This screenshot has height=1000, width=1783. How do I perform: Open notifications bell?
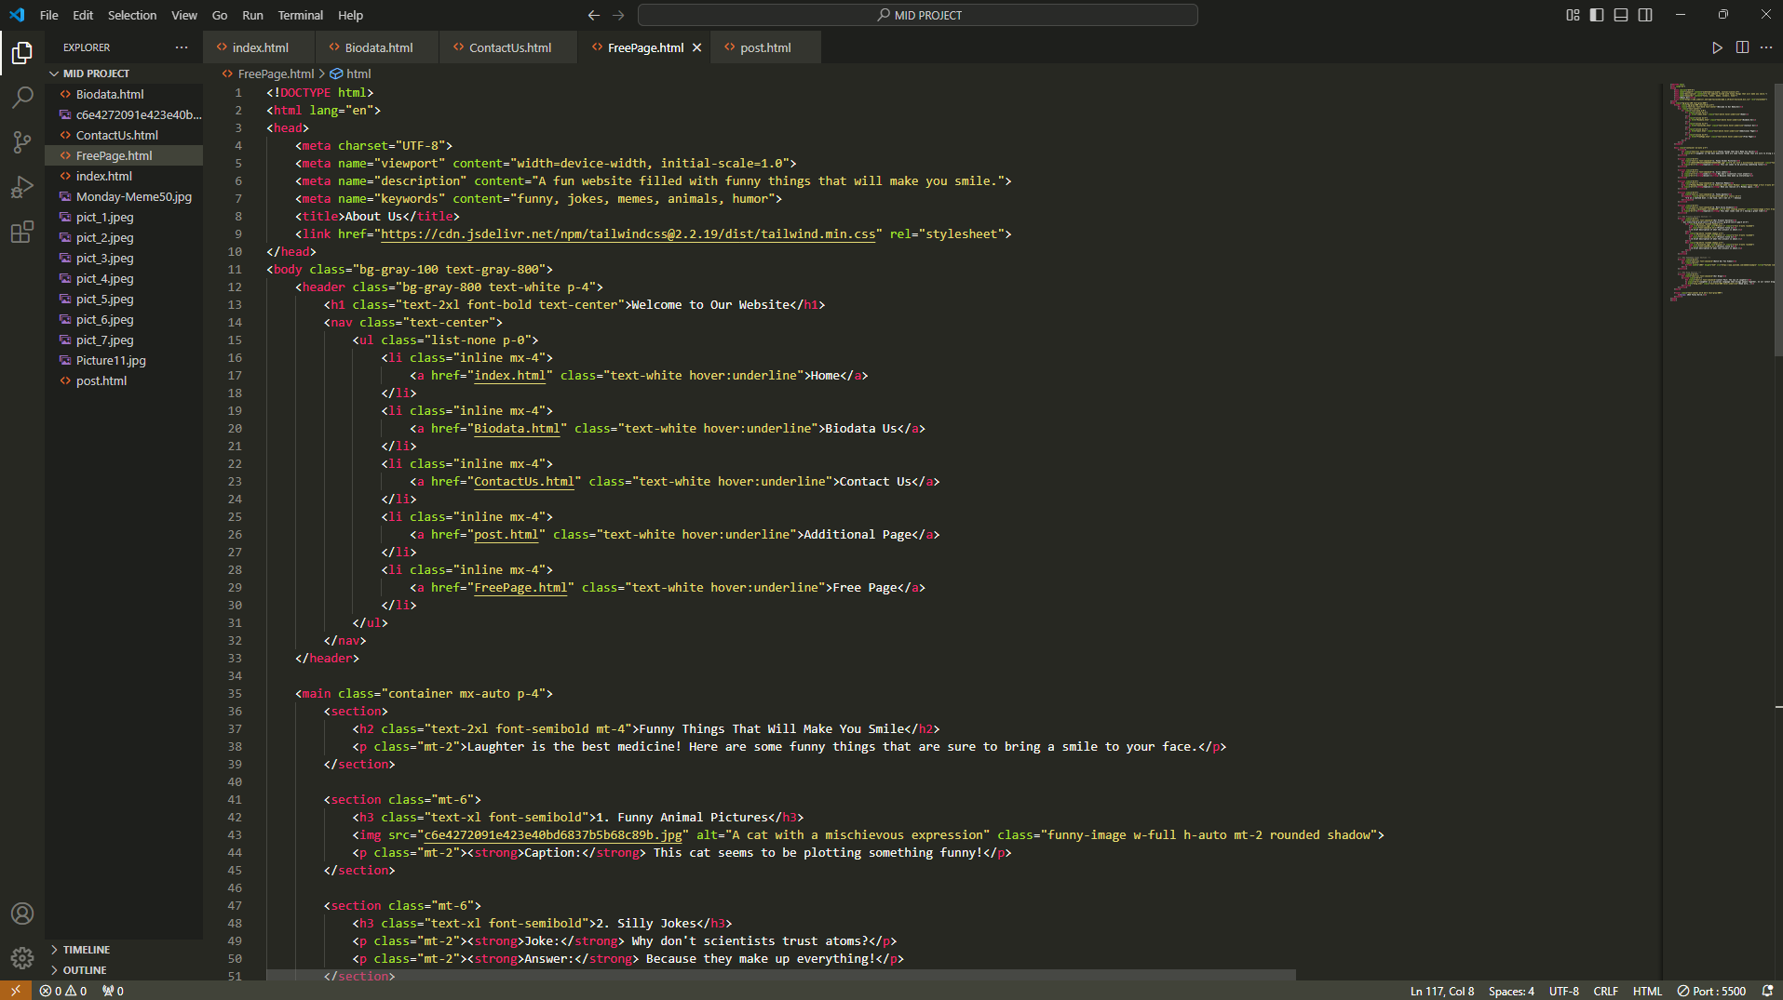click(1766, 991)
